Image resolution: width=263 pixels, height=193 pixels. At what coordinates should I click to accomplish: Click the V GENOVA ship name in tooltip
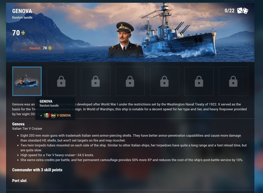click(x=64, y=115)
